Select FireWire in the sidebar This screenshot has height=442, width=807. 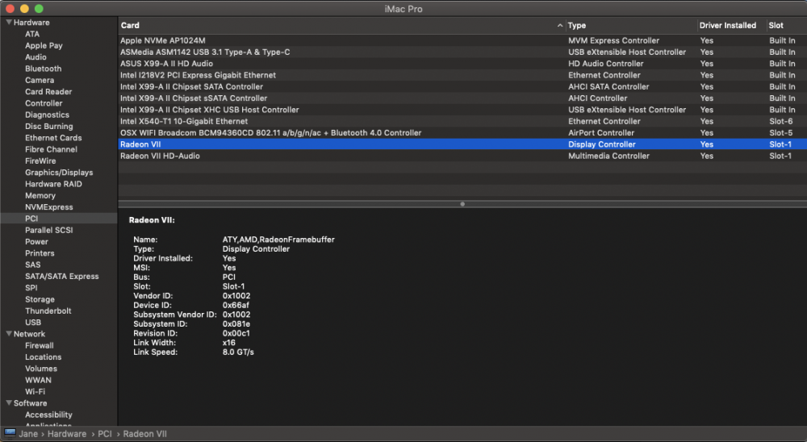(40, 161)
